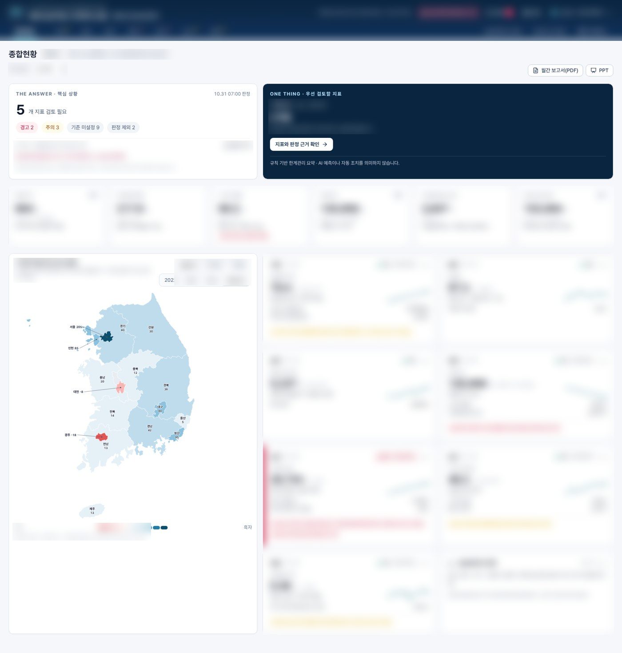The image size is (622, 653).
Task: Download the 월간 보고서(PDF) report
Action: pyautogui.click(x=555, y=70)
